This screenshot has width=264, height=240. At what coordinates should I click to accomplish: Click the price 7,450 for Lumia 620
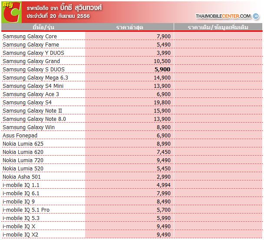164,152
